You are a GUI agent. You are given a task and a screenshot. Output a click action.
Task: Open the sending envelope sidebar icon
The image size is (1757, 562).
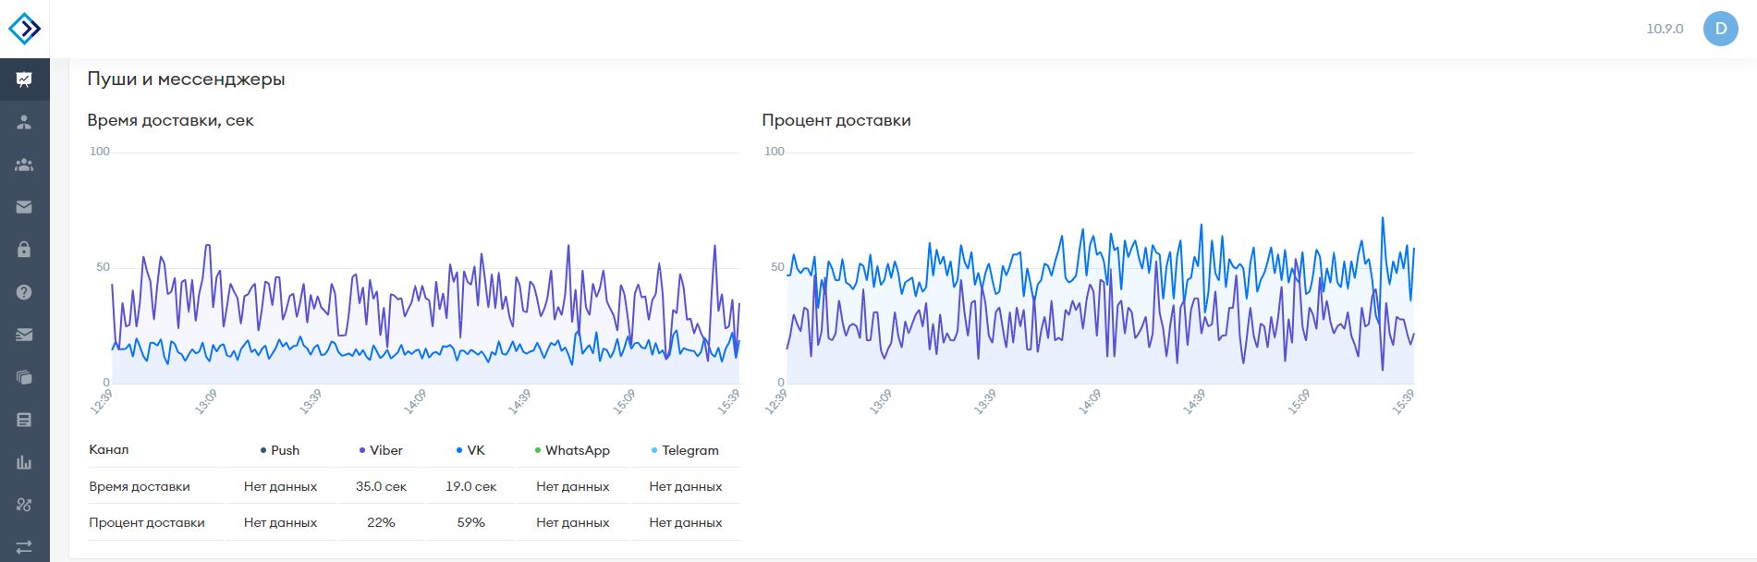[x=24, y=335]
